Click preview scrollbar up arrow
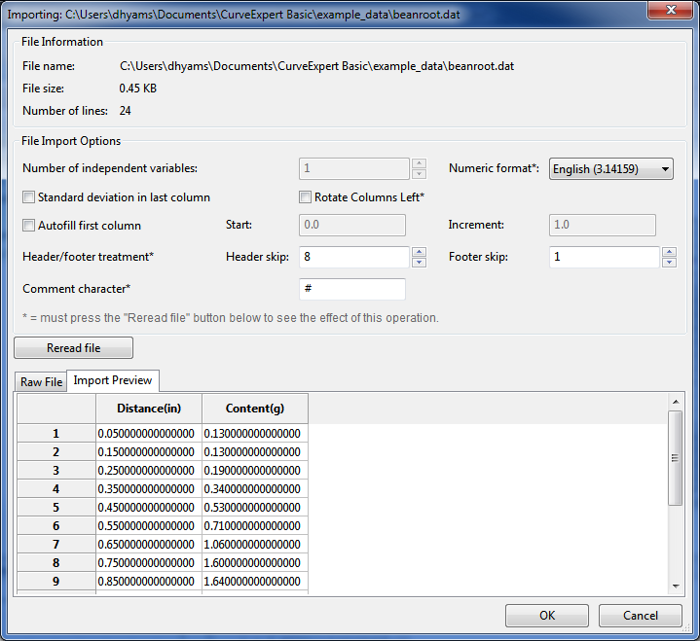The width and height of the screenshot is (700, 641). pos(676,402)
